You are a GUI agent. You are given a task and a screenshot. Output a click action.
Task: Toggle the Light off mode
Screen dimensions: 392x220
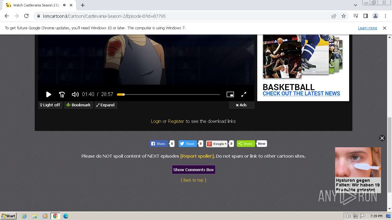(x=50, y=105)
